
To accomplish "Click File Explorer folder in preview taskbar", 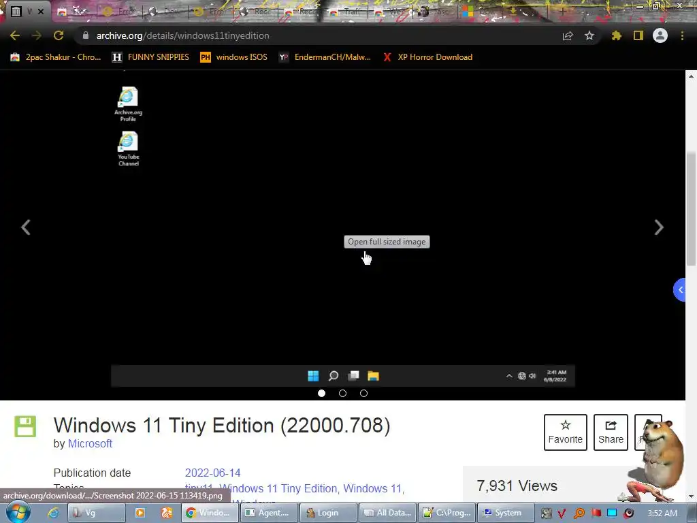I will click(x=374, y=376).
